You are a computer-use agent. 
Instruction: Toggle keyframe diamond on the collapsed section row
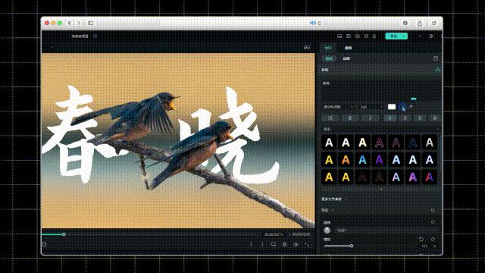[433, 210]
